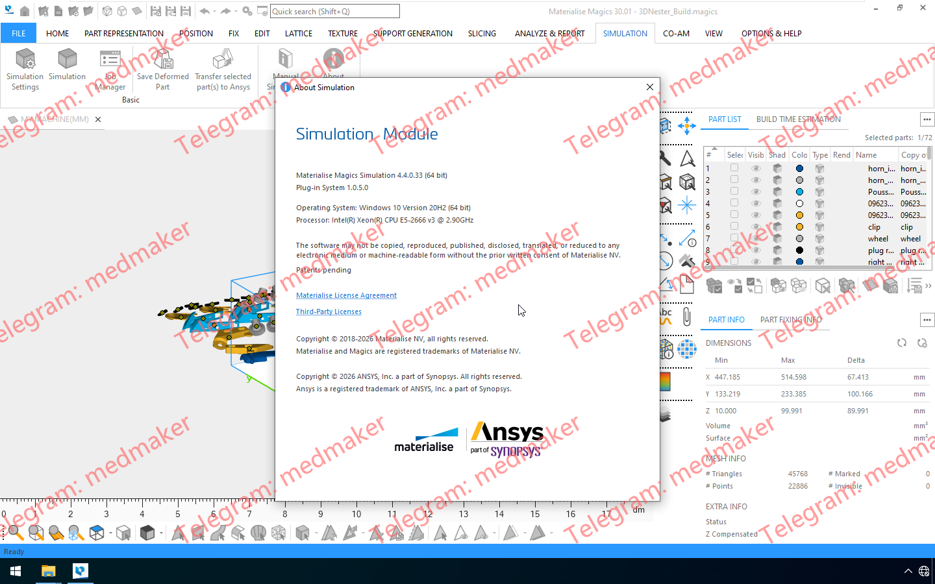This screenshot has height=584, width=935.
Task: Click the paperclip attachment tool
Action: [x=687, y=317]
